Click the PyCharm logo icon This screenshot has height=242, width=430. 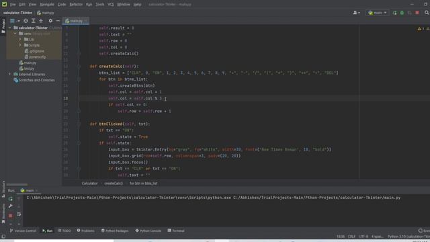pyautogui.click(x=5, y=4)
